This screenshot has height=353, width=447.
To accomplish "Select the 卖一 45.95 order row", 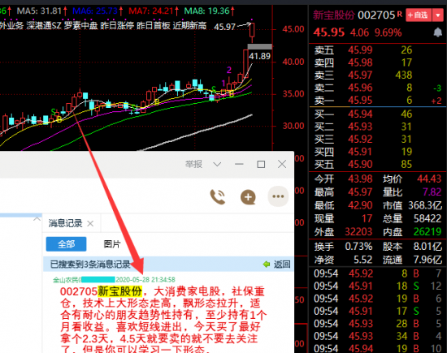I will (x=378, y=100).
